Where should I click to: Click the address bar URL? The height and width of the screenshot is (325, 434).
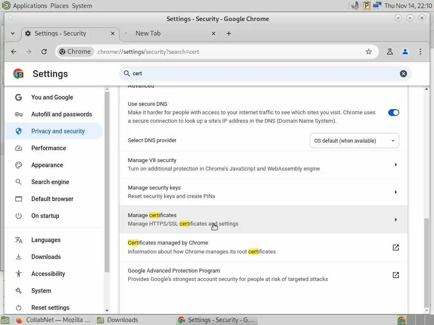[x=148, y=52]
